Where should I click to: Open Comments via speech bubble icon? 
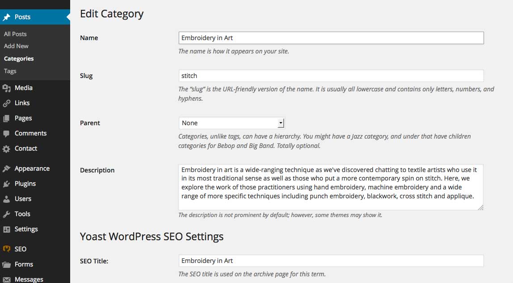tap(7, 134)
